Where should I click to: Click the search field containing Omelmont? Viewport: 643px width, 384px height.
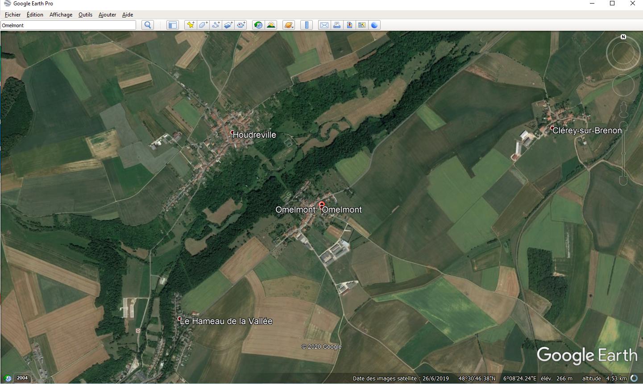[68, 25]
